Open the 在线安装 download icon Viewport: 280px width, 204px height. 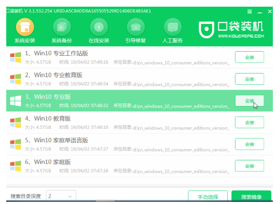click(99, 28)
